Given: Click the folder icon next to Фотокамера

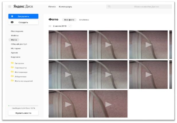Looking at the screenshot, I should click(x=12, y=72).
